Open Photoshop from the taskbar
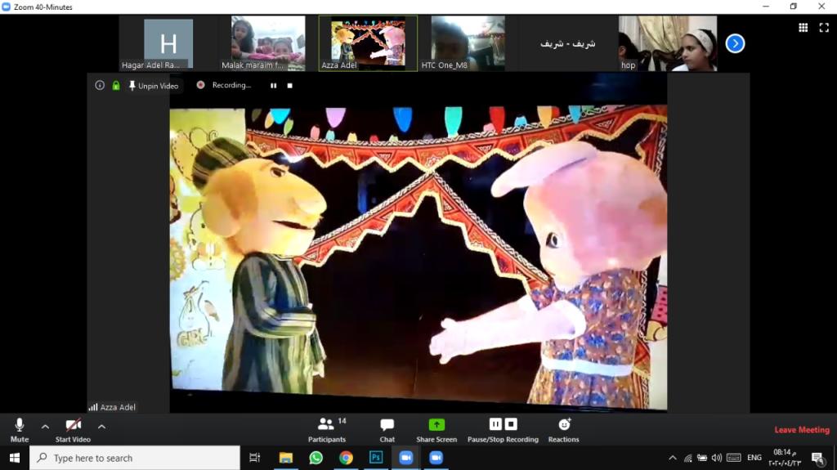Image resolution: width=837 pixels, height=470 pixels. coord(376,458)
